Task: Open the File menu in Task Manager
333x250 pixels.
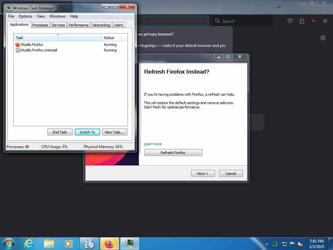Action: click(11, 16)
